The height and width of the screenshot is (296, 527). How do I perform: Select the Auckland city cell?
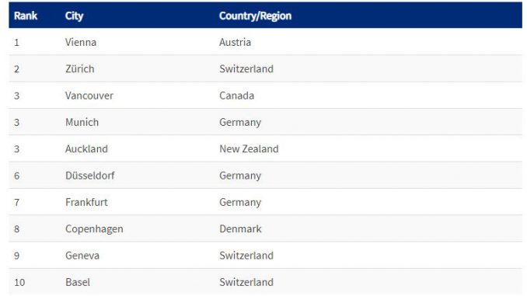86,149
